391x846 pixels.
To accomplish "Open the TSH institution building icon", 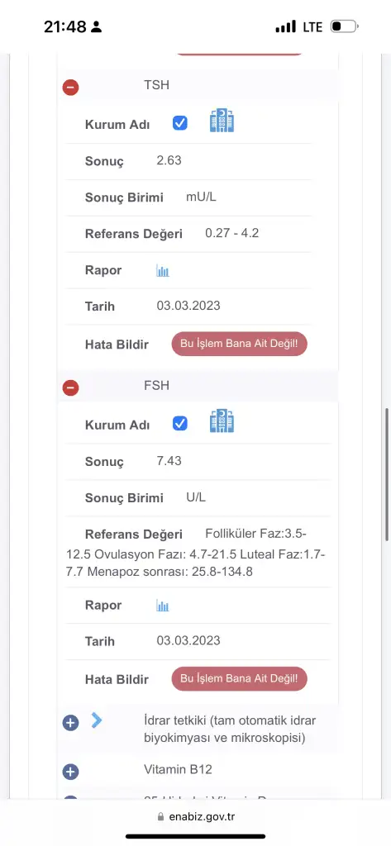I will [222, 121].
